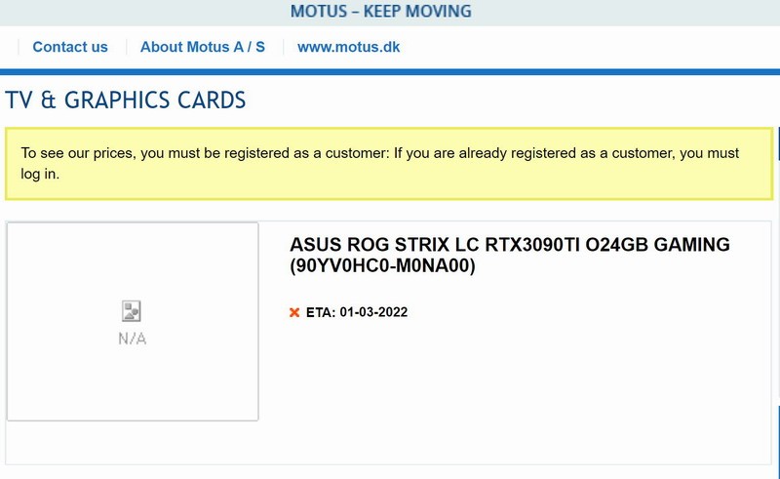Click the part number 90YV0HC0-M0NA00

382,264
